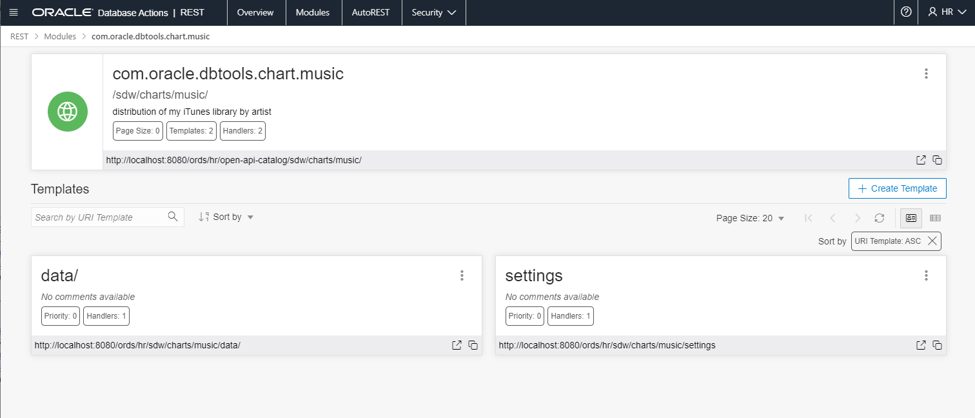Click the green globe module icon
975x418 pixels.
(67, 112)
